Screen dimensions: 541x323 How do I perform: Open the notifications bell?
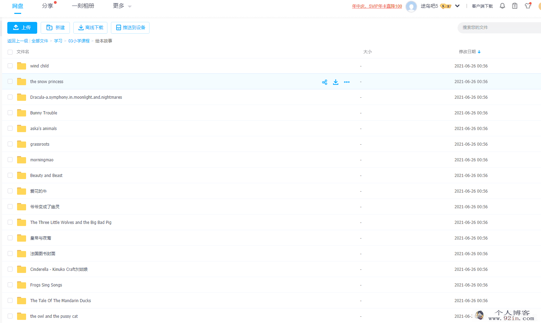coord(502,6)
